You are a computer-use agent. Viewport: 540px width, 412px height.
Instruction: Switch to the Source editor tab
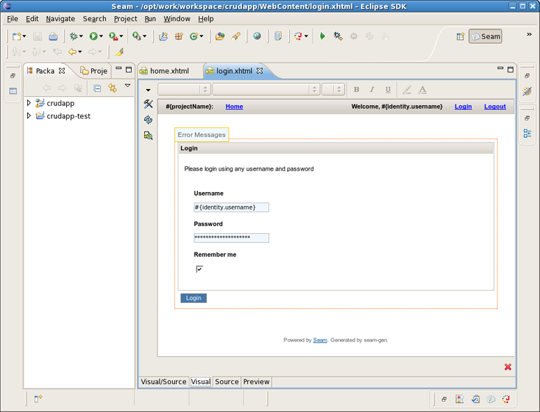[x=226, y=381]
